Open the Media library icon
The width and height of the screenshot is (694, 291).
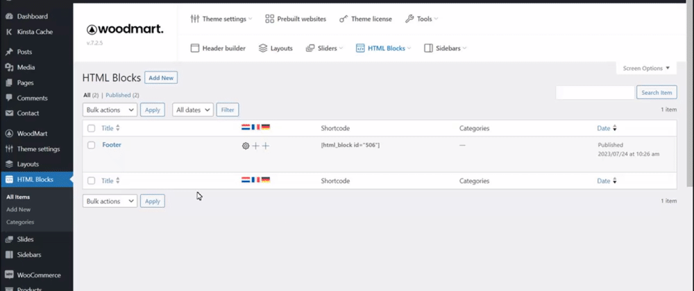pos(9,68)
